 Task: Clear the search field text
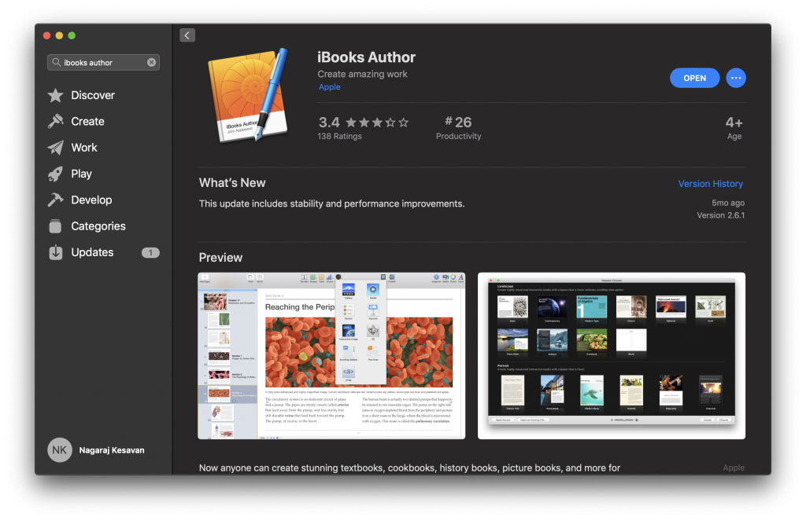[152, 63]
